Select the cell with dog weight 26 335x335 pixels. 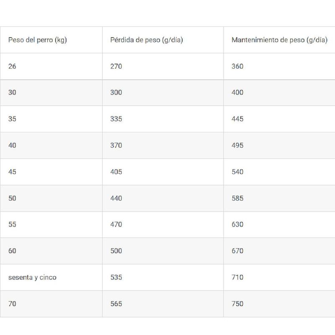tap(12, 66)
